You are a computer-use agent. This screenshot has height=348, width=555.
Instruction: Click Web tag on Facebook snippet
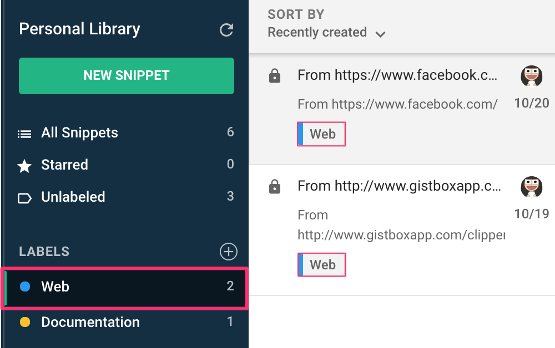pyautogui.click(x=322, y=134)
